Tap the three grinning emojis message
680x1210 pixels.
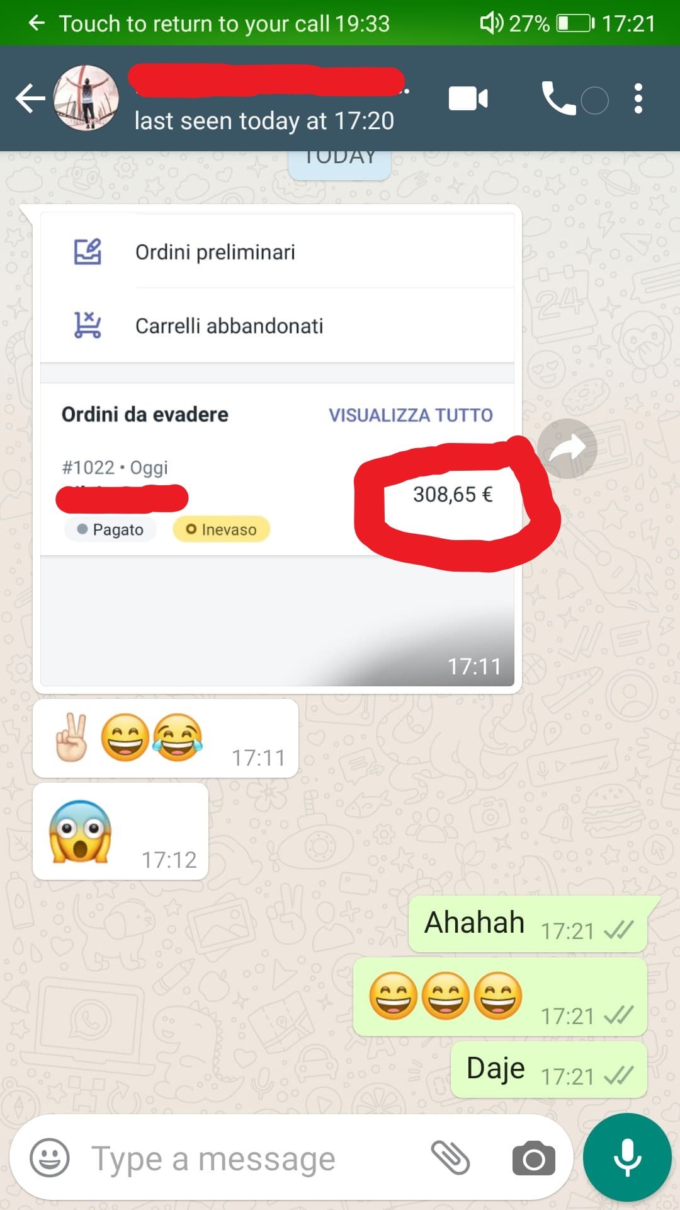(x=501, y=996)
